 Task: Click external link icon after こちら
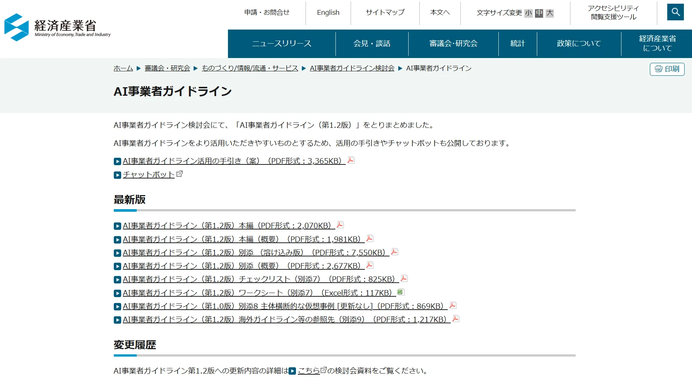click(324, 370)
